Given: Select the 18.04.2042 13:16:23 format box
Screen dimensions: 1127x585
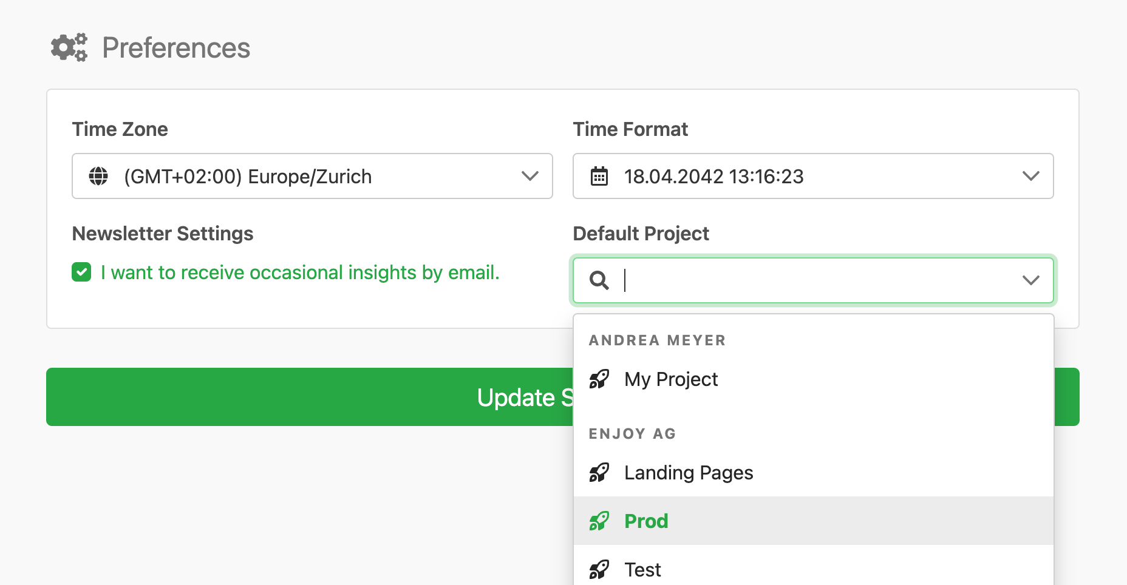Looking at the screenshot, I should (813, 176).
